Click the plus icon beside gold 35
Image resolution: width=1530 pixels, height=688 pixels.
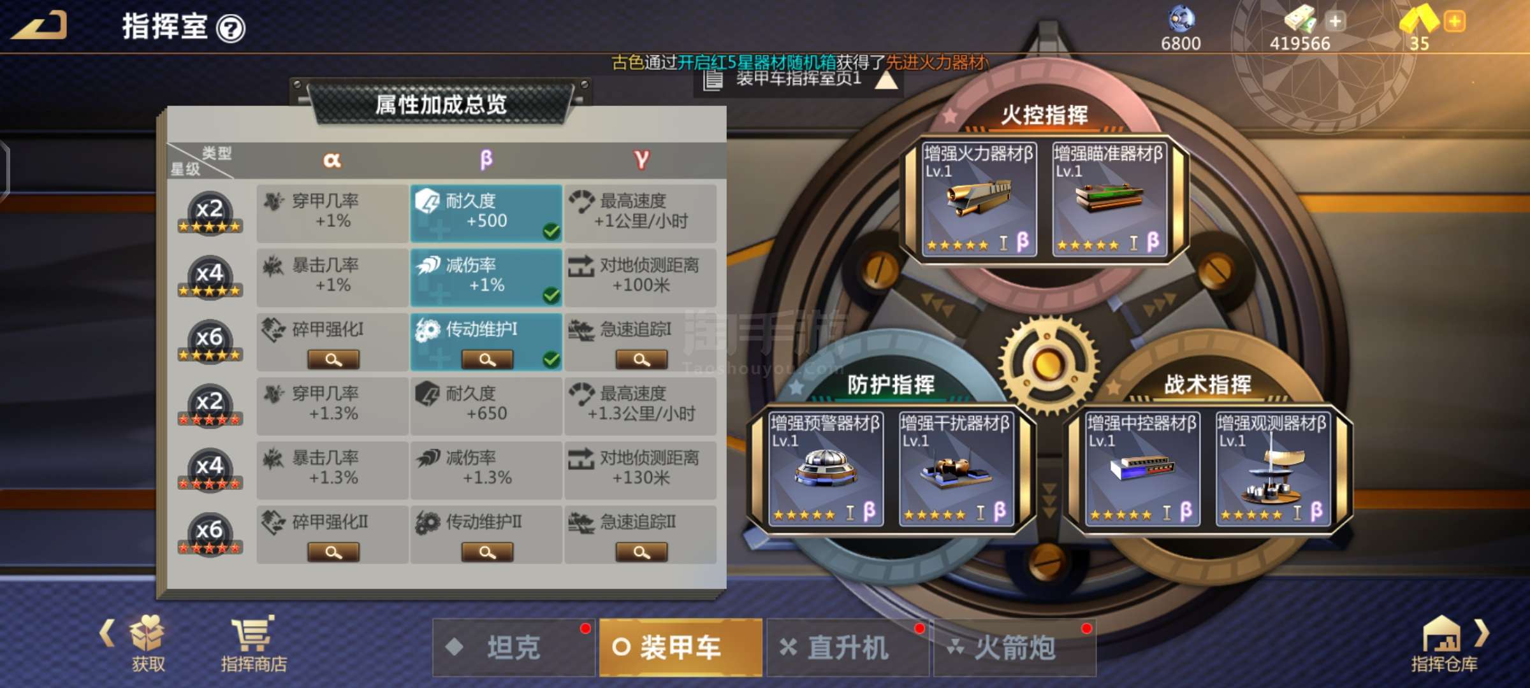click(x=1455, y=22)
